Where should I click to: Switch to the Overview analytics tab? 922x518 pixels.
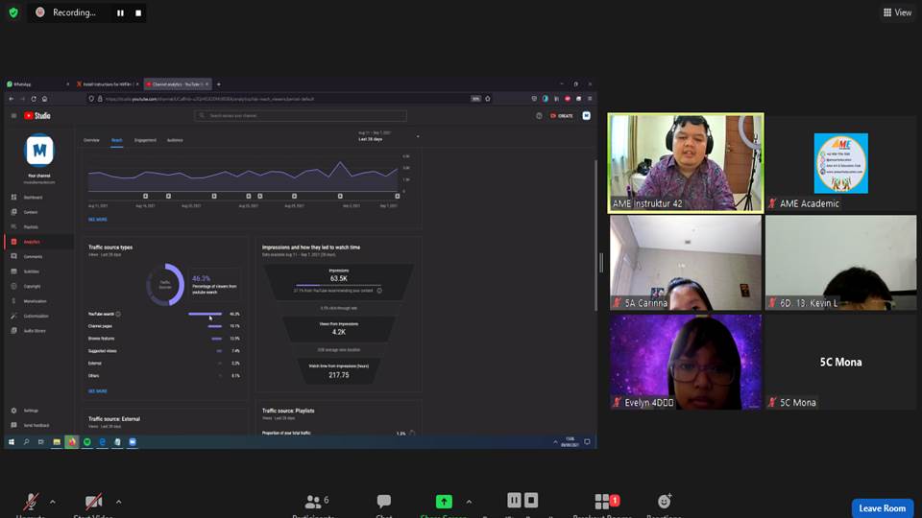[91, 140]
